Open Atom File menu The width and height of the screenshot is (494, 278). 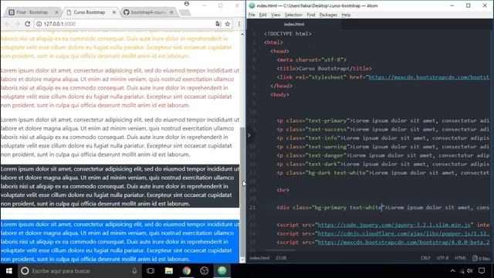click(252, 15)
